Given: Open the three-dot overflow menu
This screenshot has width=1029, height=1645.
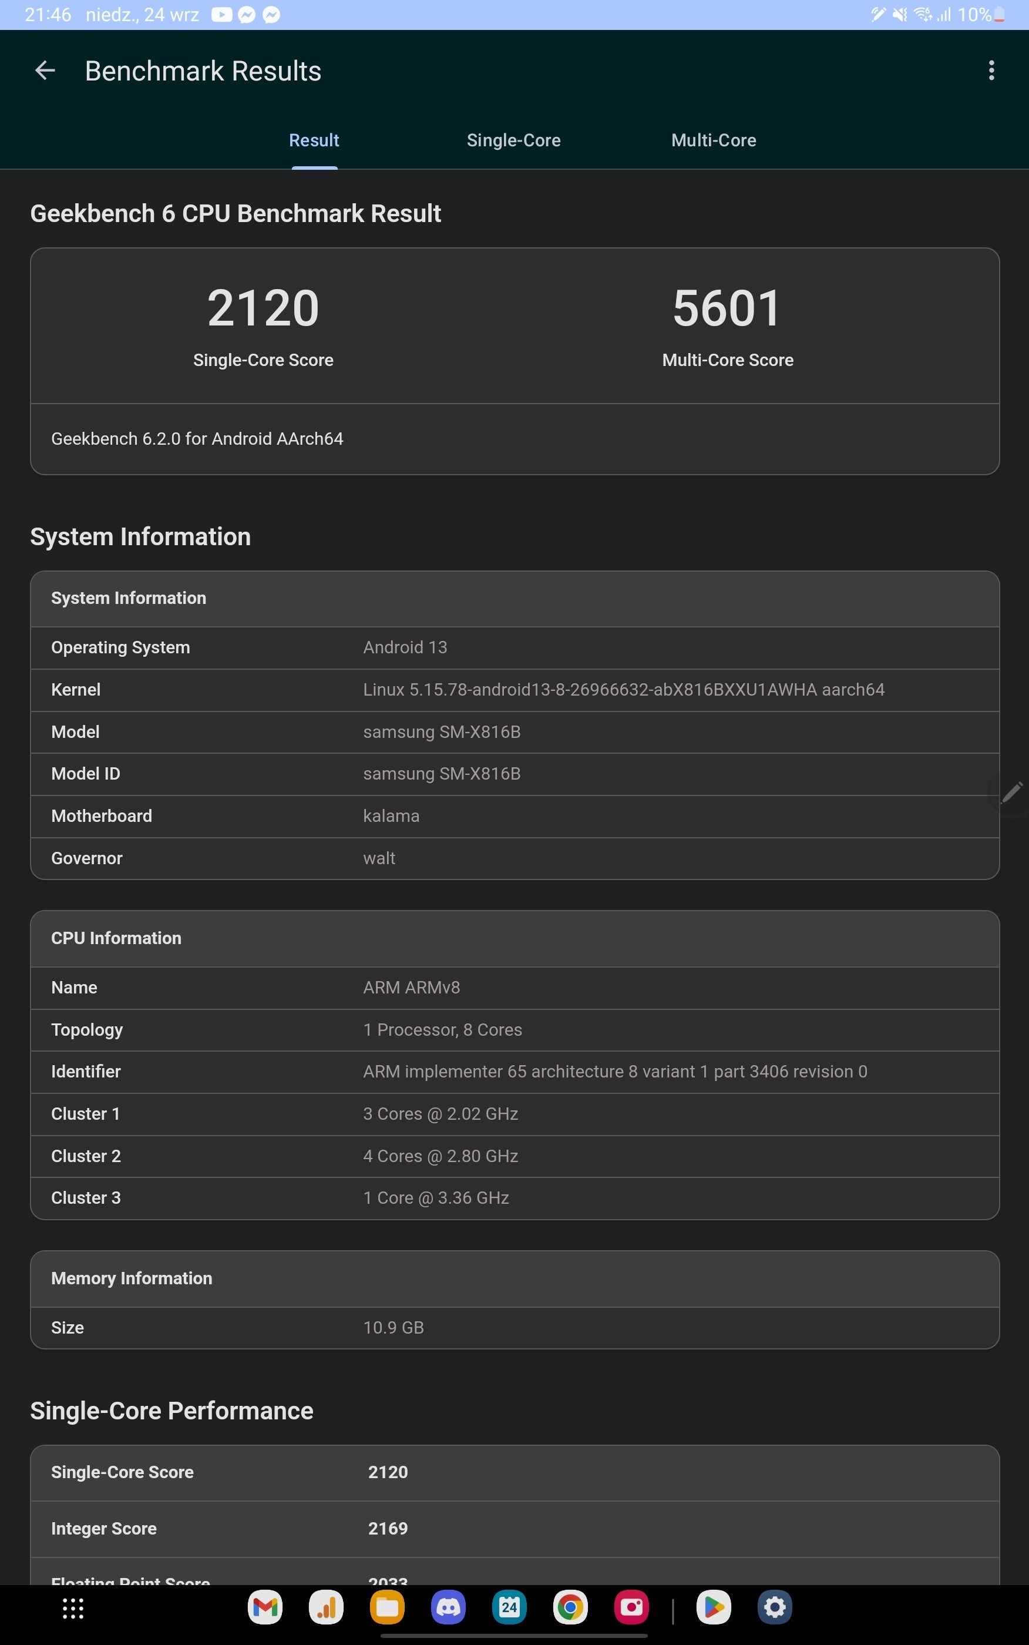Looking at the screenshot, I should coord(991,70).
